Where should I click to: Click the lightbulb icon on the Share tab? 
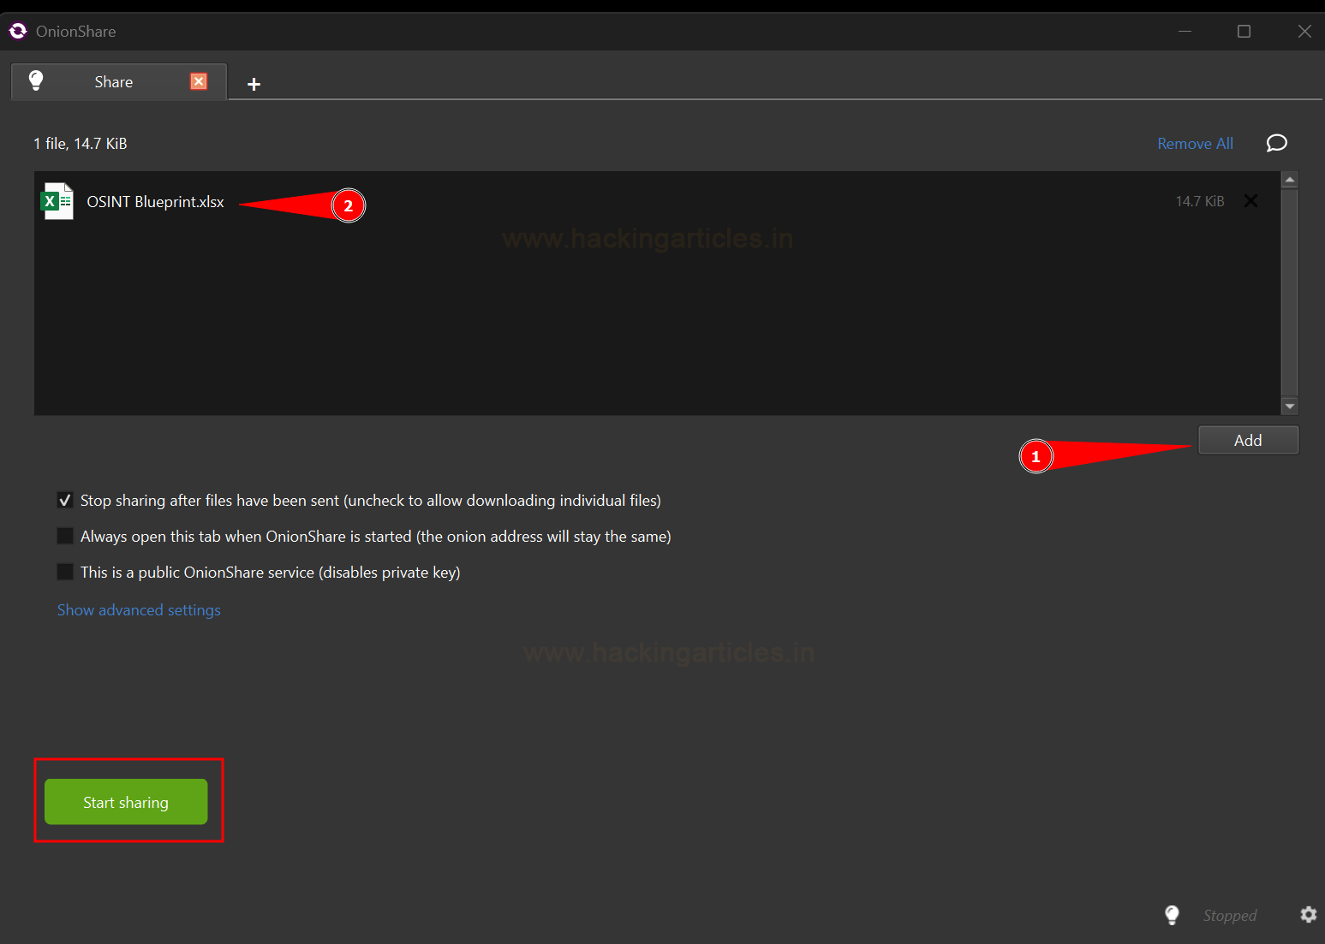(x=36, y=80)
